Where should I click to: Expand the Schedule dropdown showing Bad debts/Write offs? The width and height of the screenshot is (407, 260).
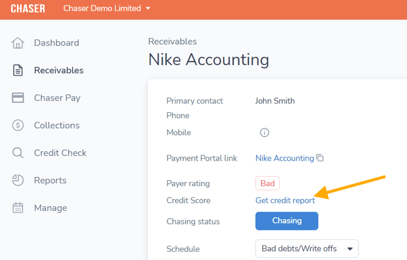coord(306,249)
